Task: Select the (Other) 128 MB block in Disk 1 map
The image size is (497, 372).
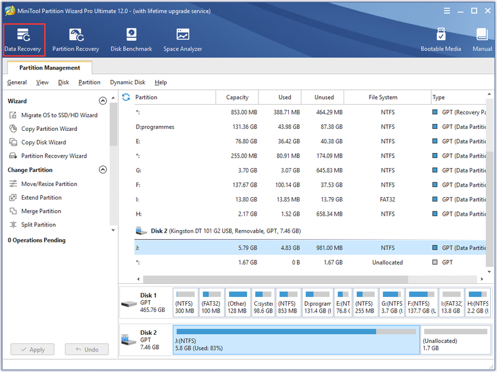Action: click(237, 303)
